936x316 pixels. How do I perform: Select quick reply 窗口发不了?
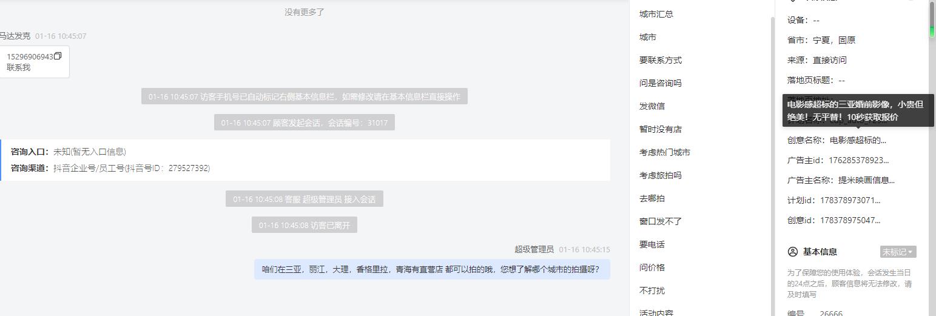(660, 221)
